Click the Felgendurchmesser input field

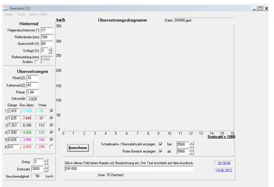pyautogui.click(x=46, y=30)
